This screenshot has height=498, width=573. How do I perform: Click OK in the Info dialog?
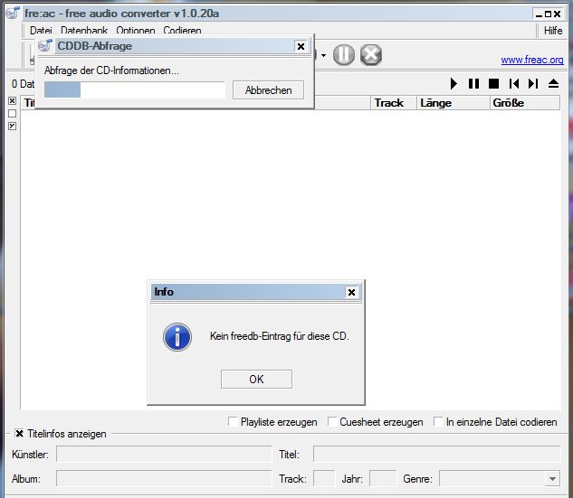pos(256,379)
